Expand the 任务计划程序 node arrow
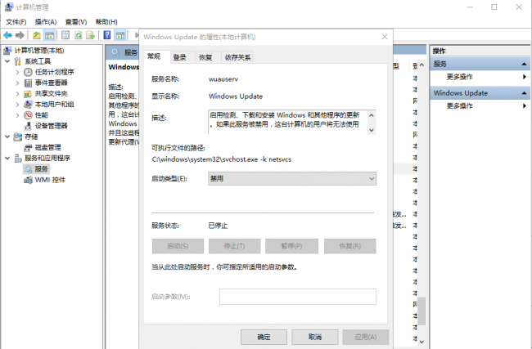This screenshot has height=349, width=532. point(17,72)
